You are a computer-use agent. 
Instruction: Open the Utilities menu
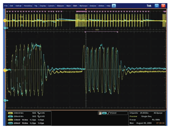[101, 6]
